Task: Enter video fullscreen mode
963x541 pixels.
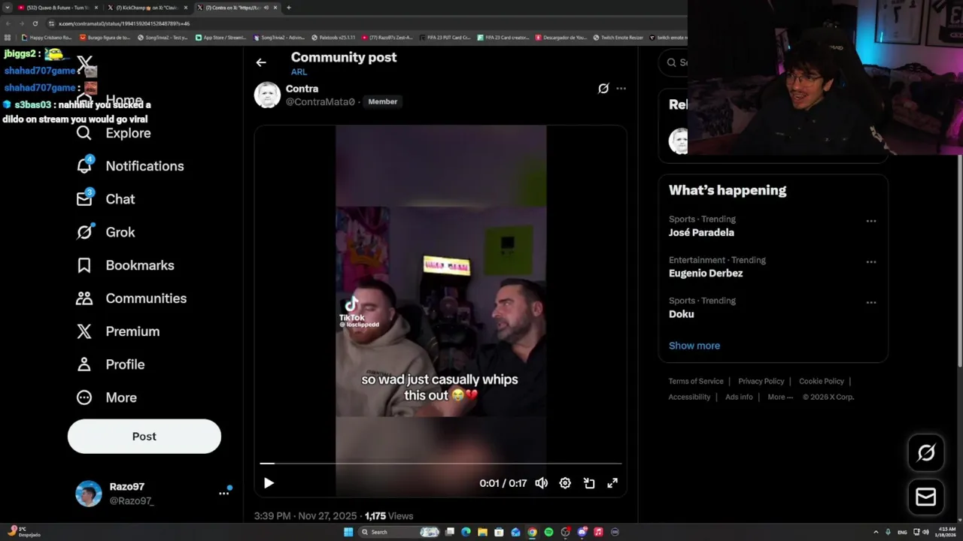Action: click(x=612, y=483)
